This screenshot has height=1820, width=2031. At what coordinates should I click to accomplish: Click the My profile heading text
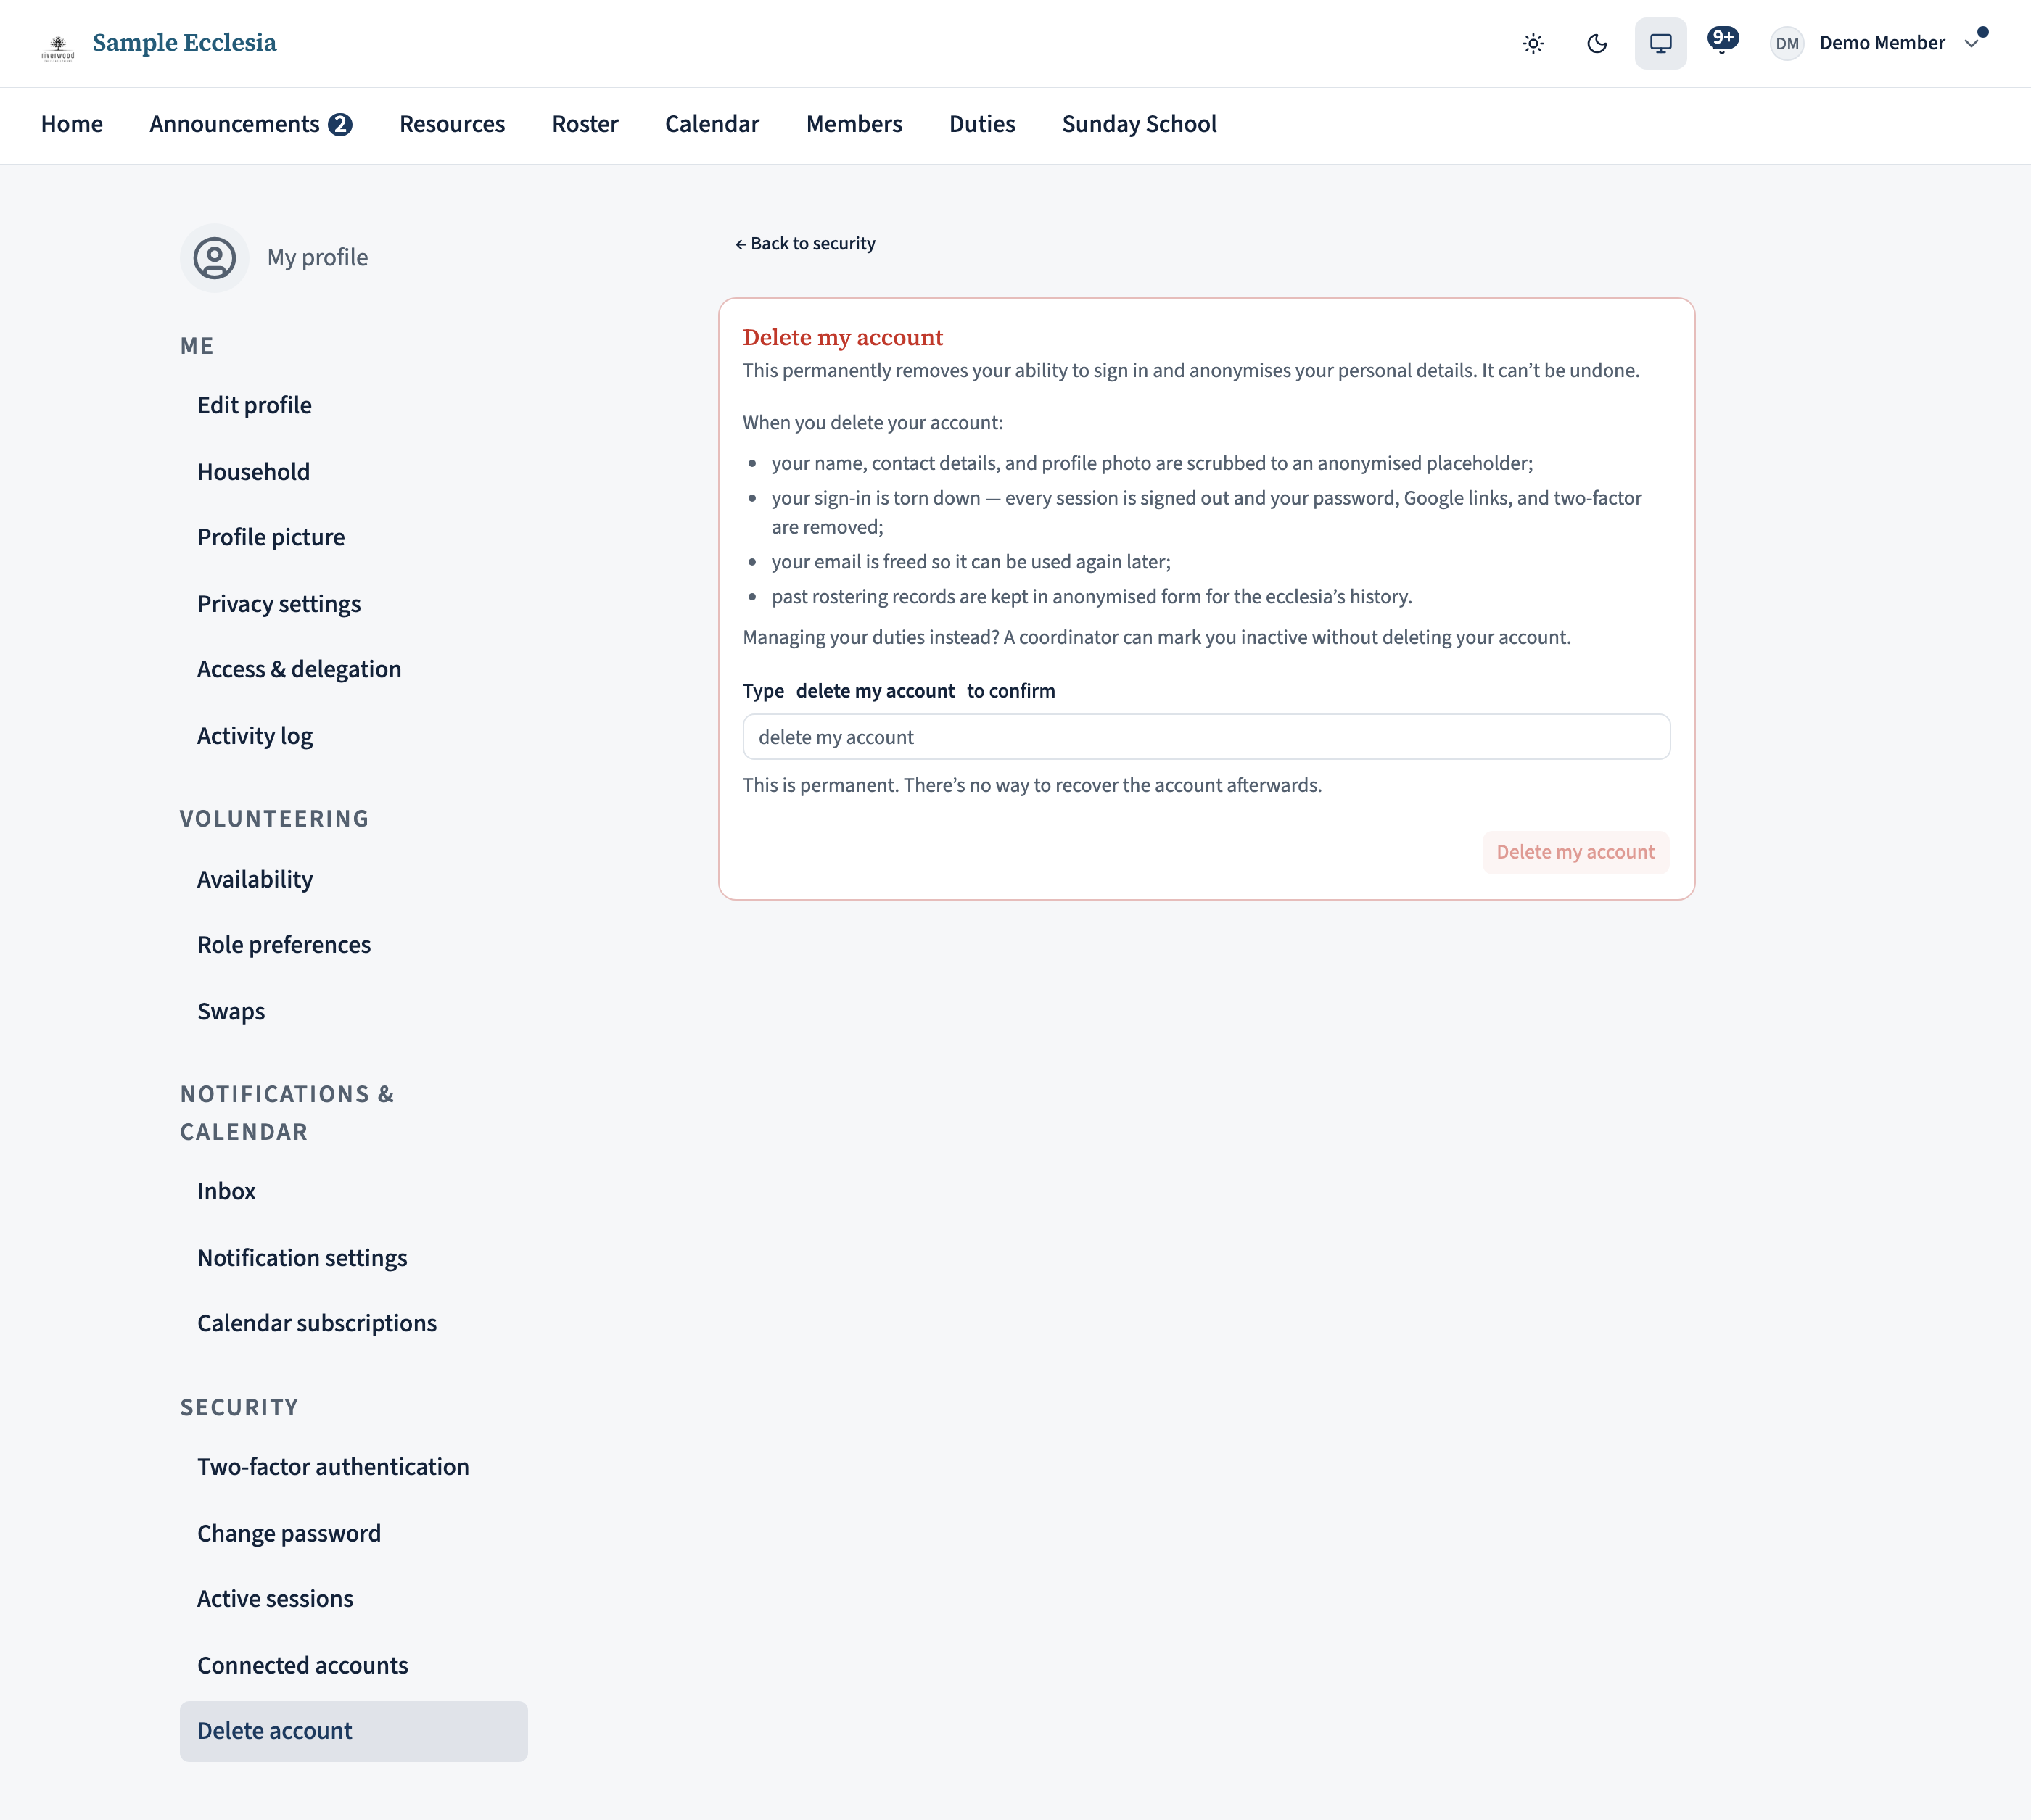pos(317,258)
